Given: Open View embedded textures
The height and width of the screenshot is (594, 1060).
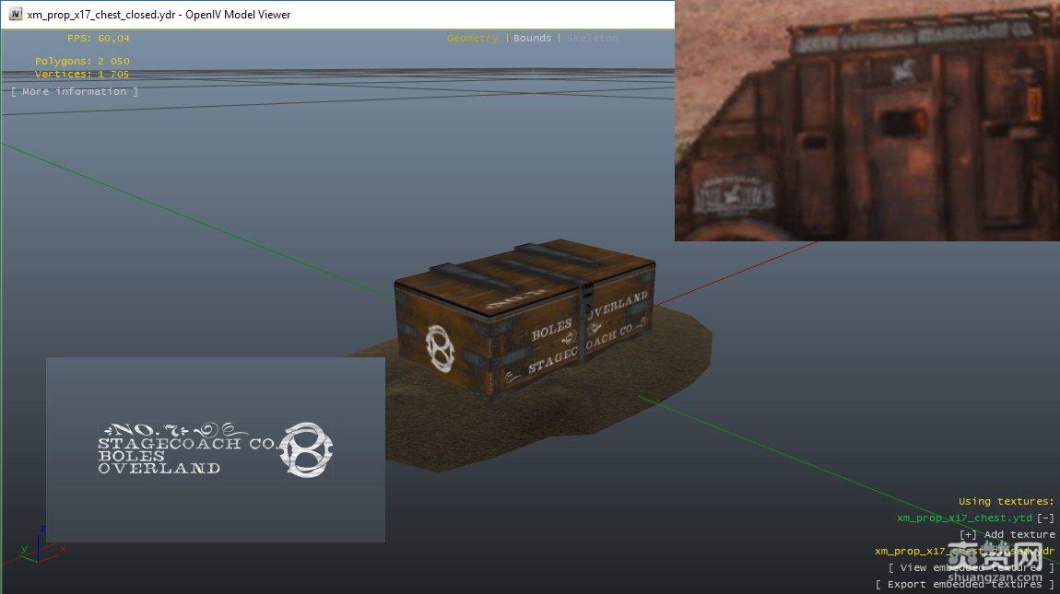Looking at the screenshot, I should (972, 567).
